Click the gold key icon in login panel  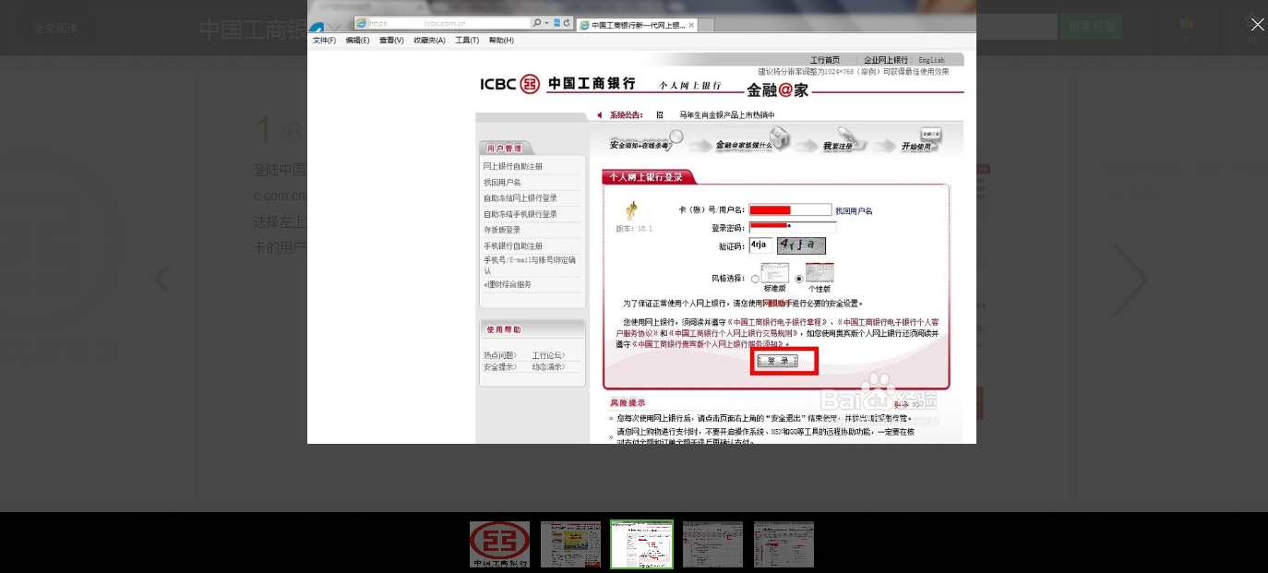click(632, 209)
